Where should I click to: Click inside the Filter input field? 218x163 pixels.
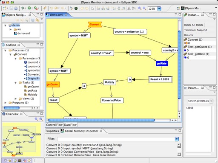coord(116,139)
